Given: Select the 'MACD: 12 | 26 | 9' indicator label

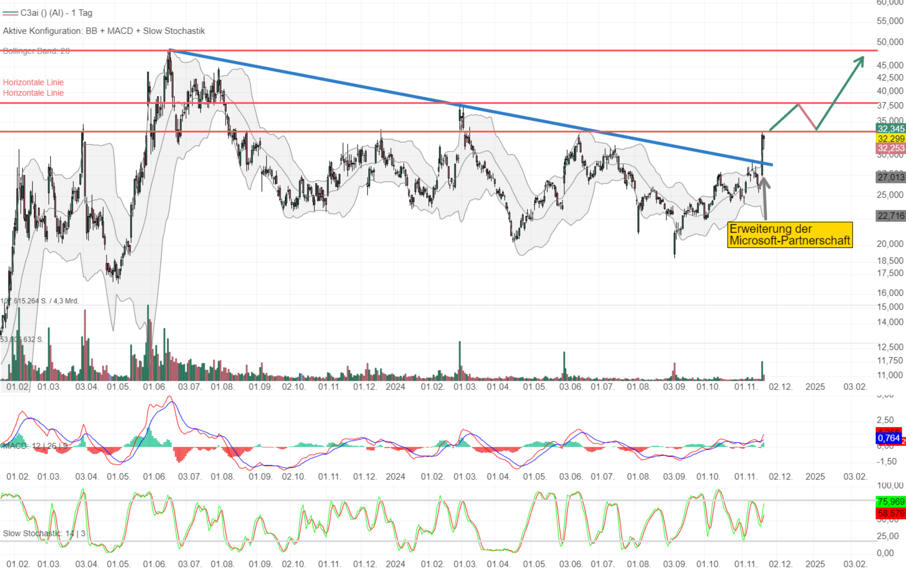Looking at the screenshot, I should [x=35, y=446].
